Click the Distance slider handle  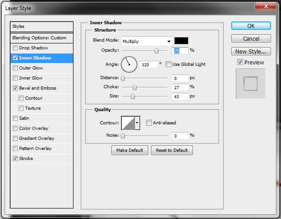click(x=123, y=78)
